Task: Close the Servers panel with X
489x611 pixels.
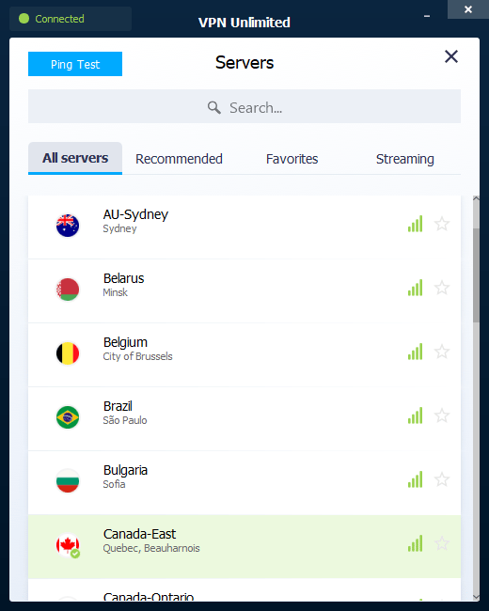Action: [451, 57]
